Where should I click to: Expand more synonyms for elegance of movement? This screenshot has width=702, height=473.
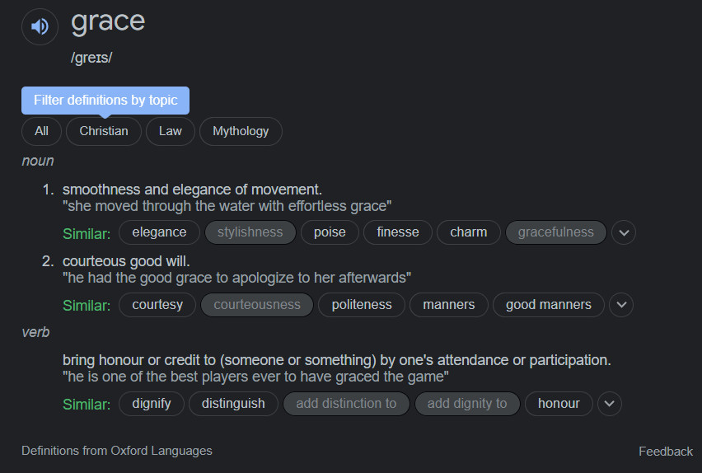tap(624, 232)
